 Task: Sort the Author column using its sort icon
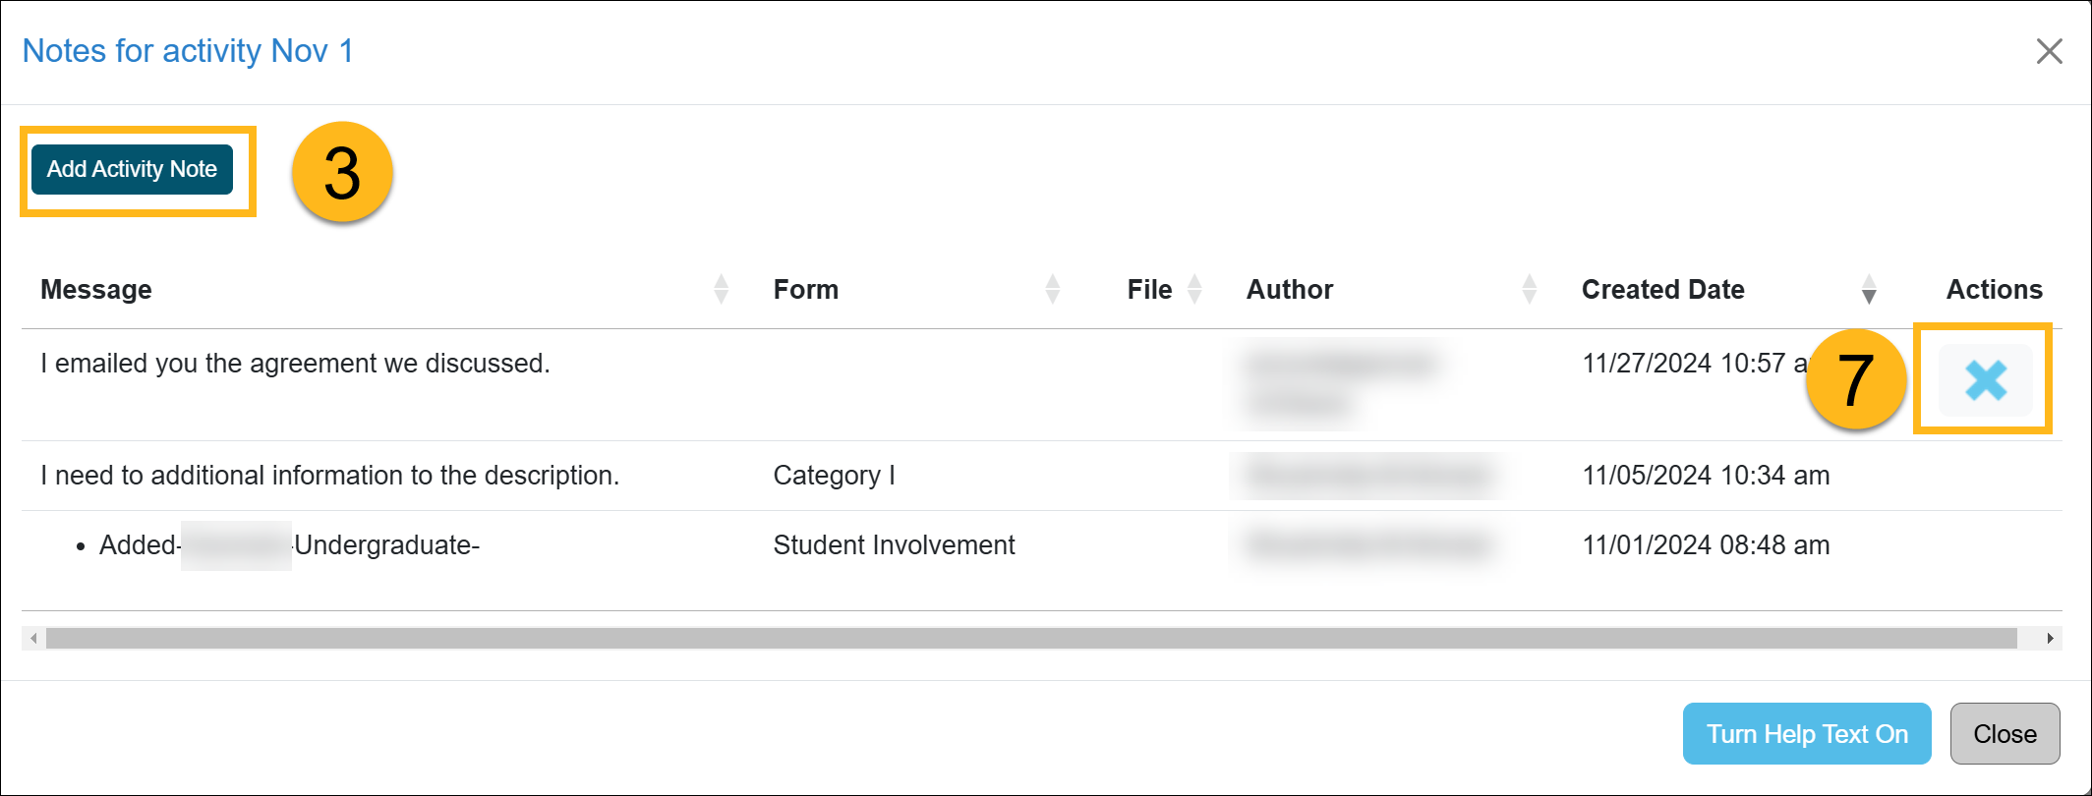(1530, 289)
